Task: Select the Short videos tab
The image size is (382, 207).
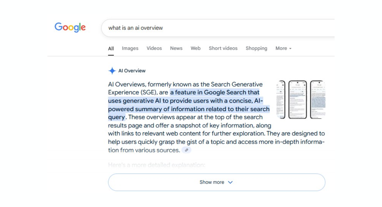Action: coord(223,48)
